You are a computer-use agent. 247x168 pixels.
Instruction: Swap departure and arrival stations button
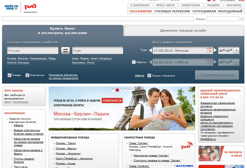click(x=65, y=50)
